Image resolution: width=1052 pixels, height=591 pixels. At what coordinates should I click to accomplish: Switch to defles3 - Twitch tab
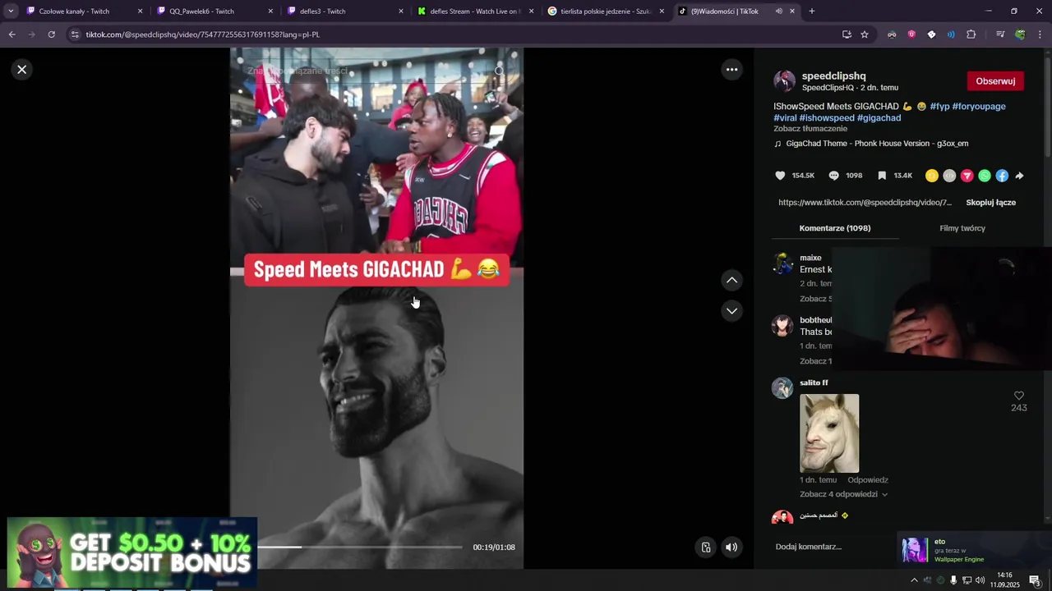(x=345, y=11)
